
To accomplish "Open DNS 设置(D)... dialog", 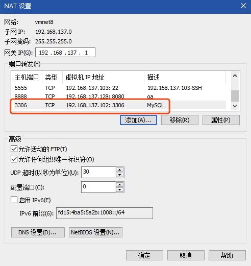I will click(x=38, y=232).
